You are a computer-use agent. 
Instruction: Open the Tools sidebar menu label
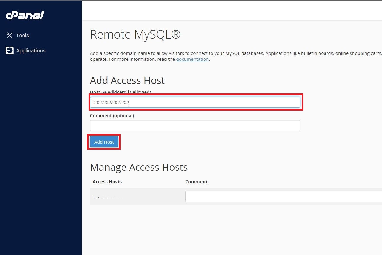click(23, 36)
